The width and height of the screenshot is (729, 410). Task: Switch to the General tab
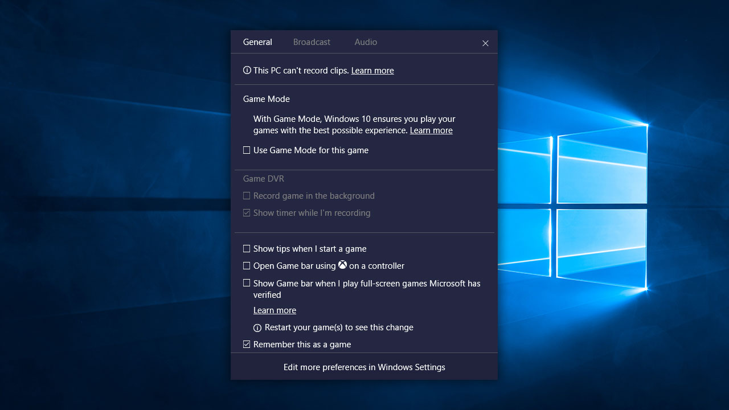tap(257, 42)
